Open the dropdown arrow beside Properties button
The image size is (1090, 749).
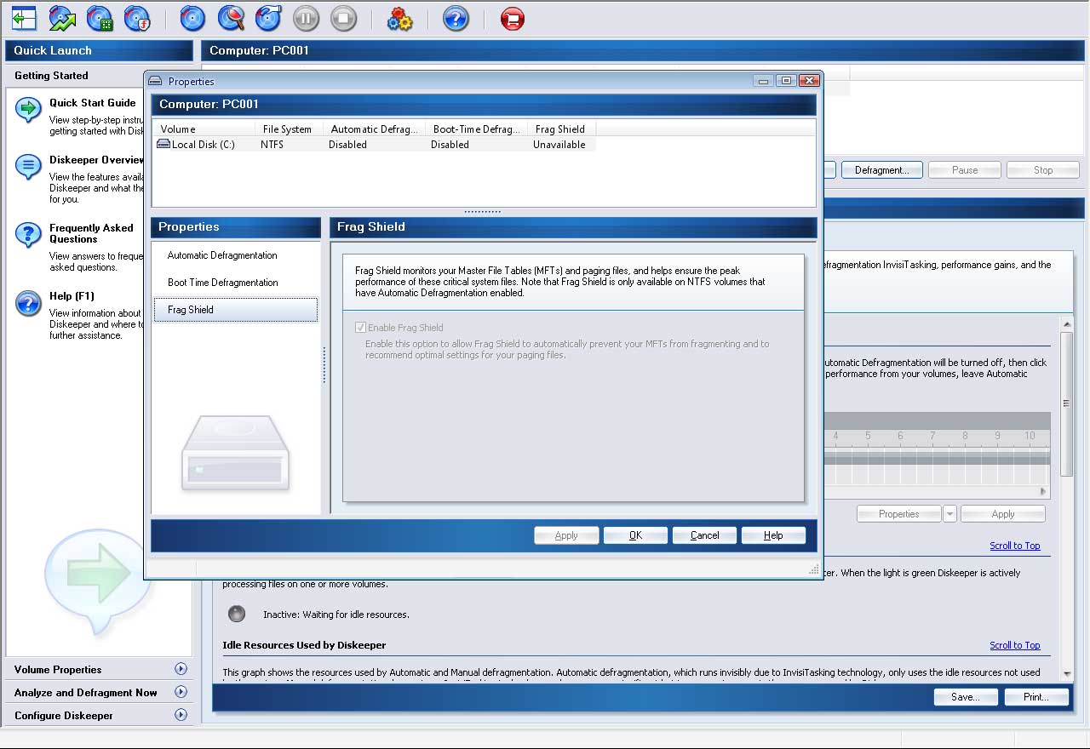[x=950, y=514]
